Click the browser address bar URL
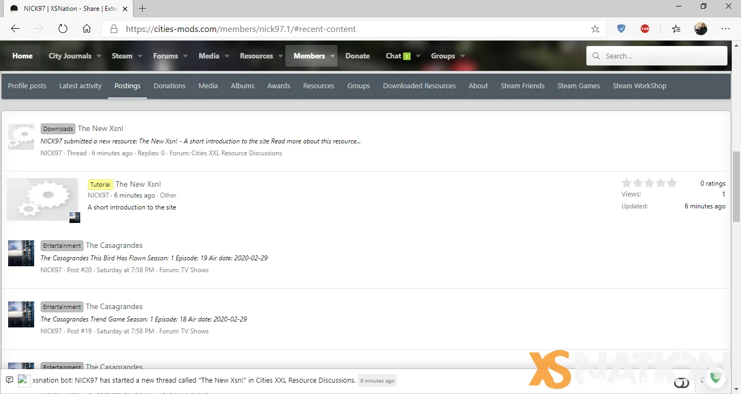The image size is (741, 394). (x=241, y=29)
